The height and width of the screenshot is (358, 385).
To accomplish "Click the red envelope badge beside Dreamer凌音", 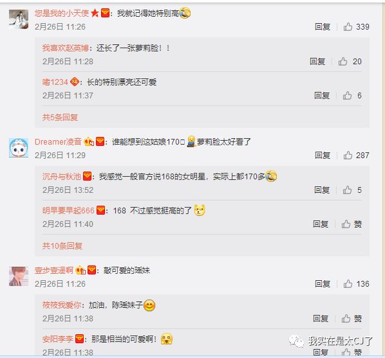I will [100, 141].
